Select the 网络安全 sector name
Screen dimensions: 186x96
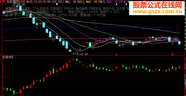tap(95, 8)
